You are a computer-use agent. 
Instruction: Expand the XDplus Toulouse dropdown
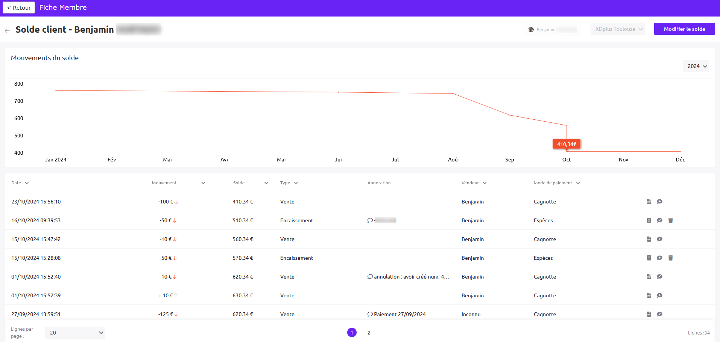618,29
